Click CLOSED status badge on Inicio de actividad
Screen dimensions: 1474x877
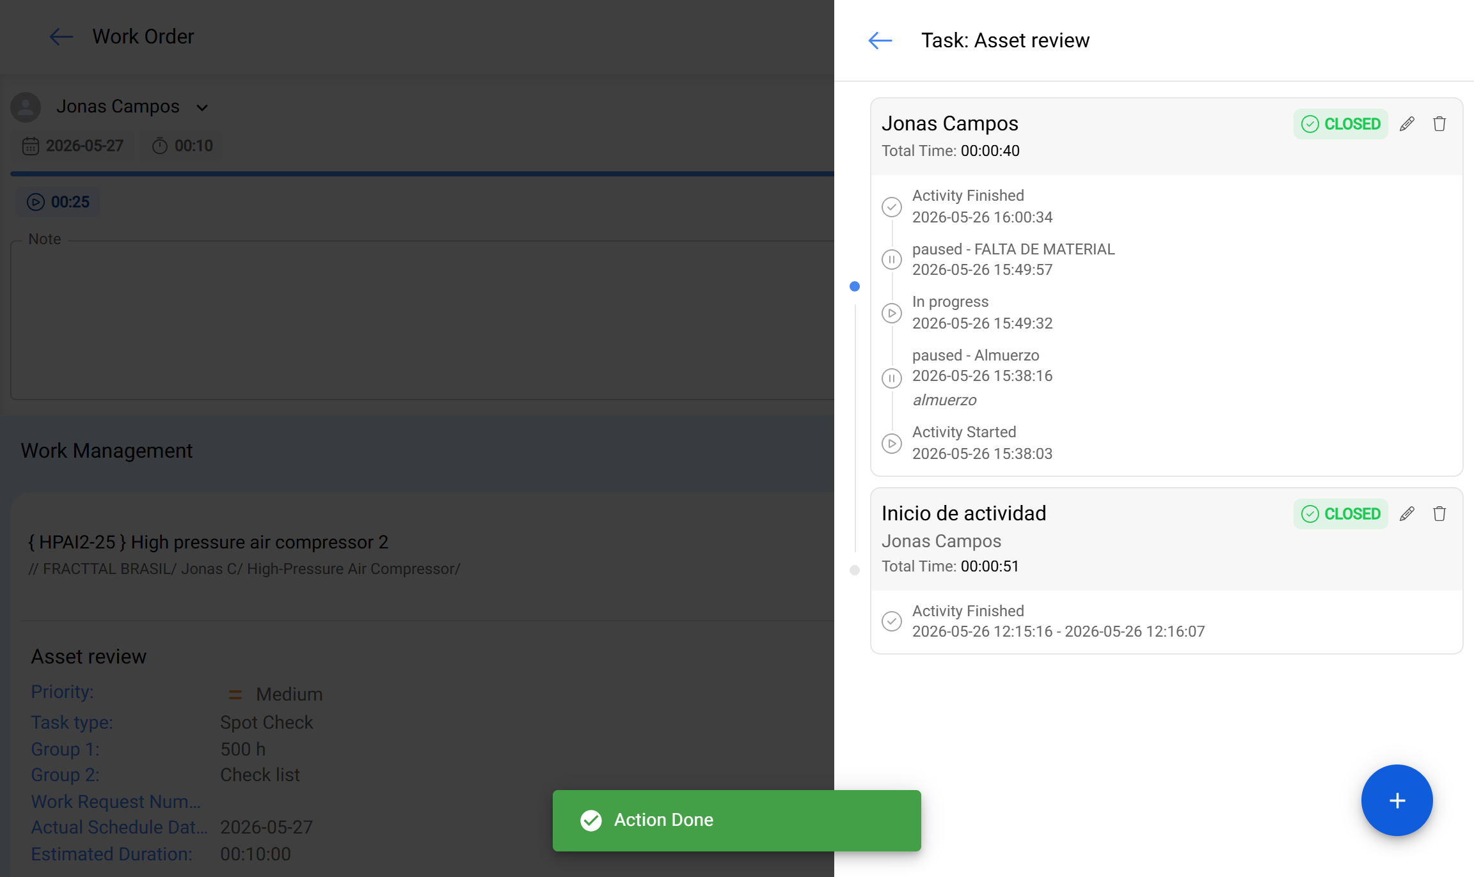point(1341,514)
